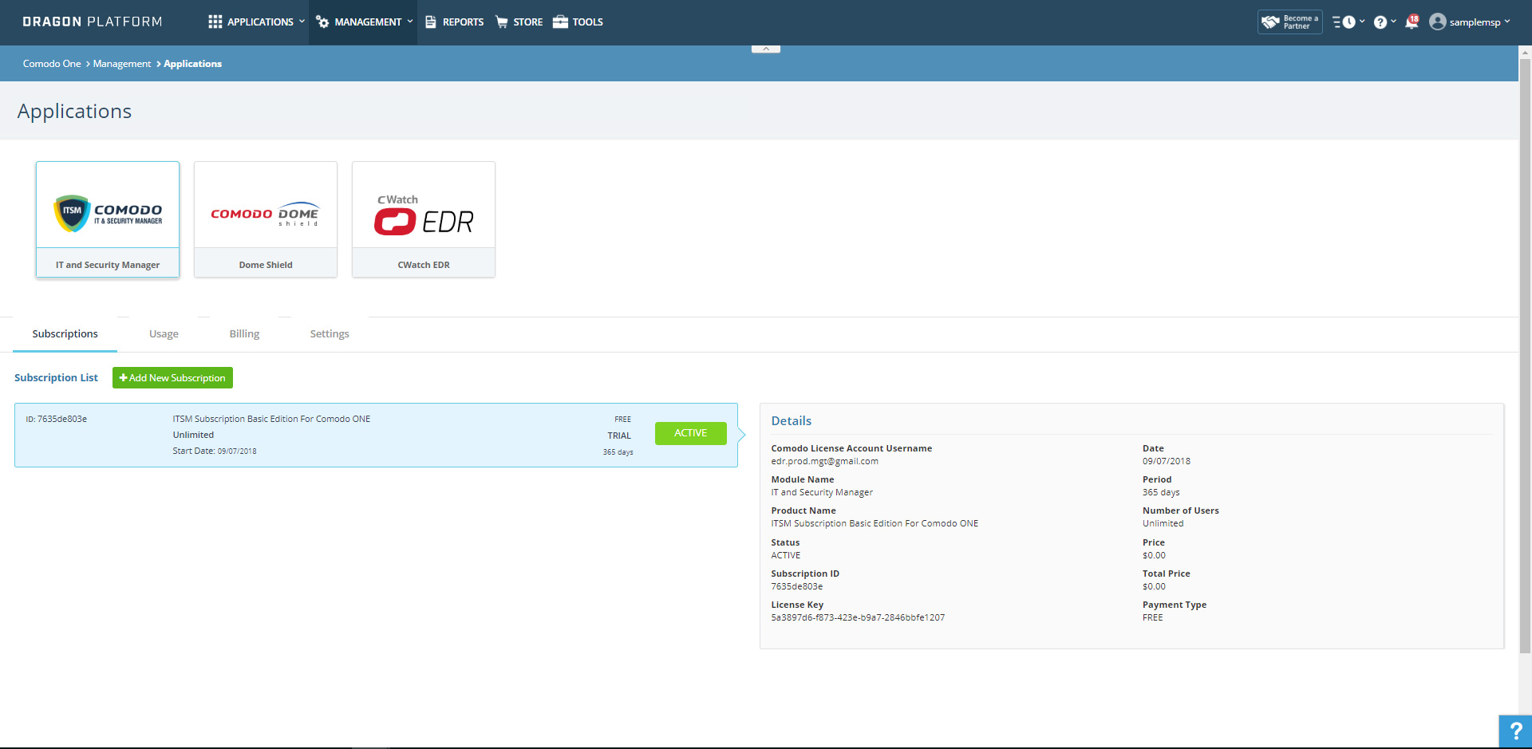Click the Subscription List heading
1532x749 pixels.
[56, 377]
